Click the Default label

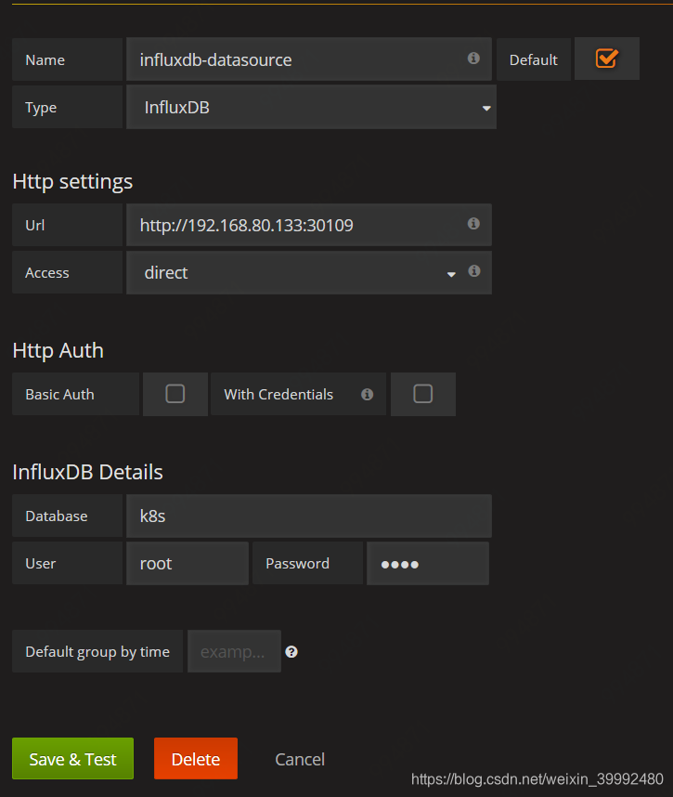coord(534,60)
